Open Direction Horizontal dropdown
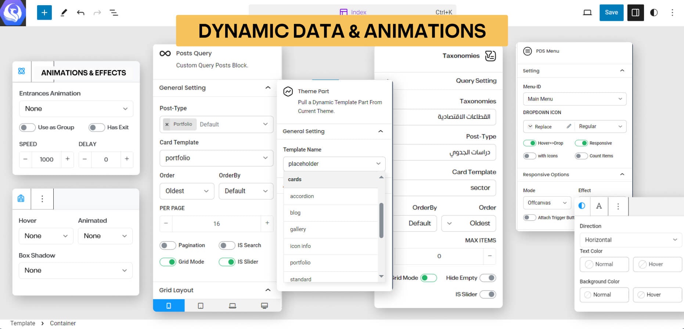This screenshot has width=684, height=329. (x=631, y=240)
